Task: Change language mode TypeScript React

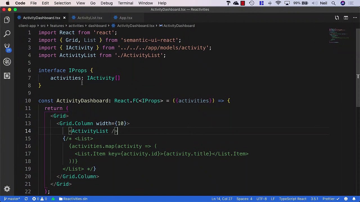Action: 293,199
